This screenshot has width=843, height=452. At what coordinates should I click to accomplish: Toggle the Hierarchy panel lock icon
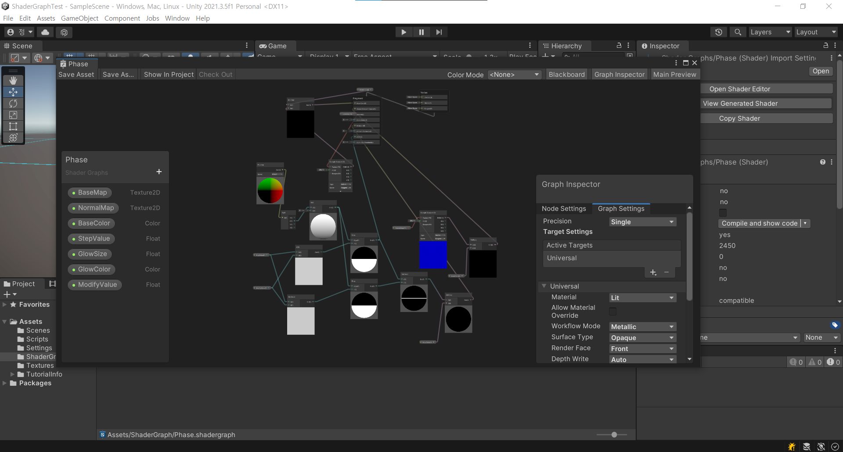coord(619,46)
